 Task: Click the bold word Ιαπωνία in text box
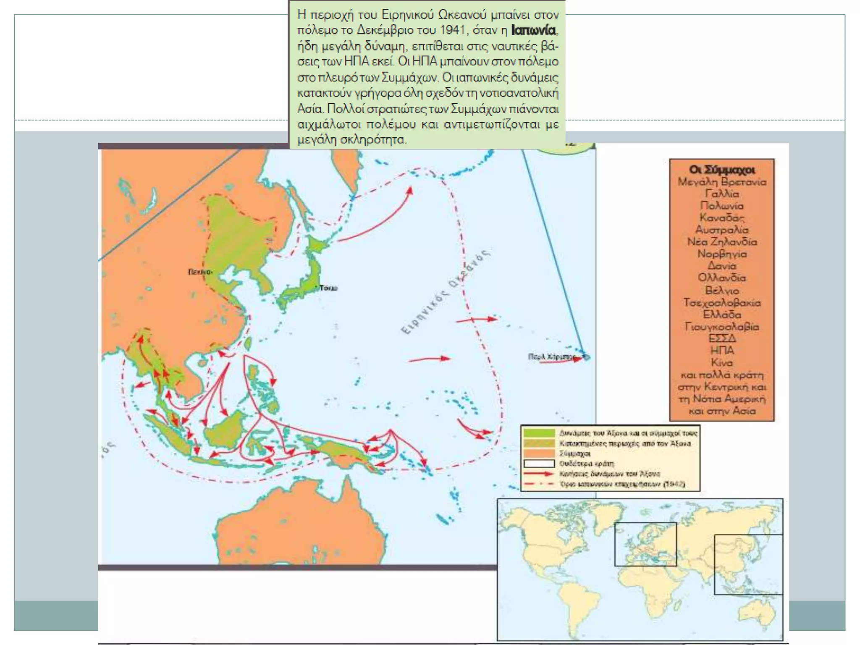pyautogui.click(x=533, y=30)
